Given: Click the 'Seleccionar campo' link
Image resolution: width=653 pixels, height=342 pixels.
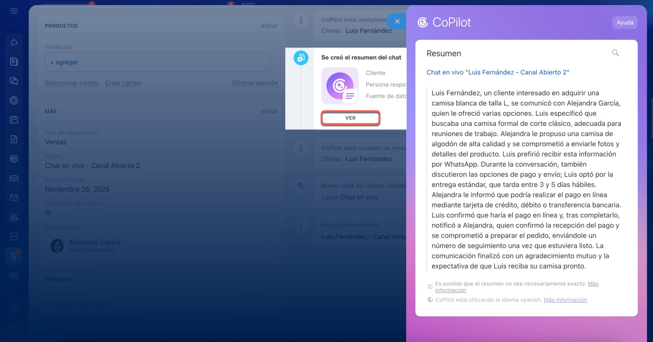Looking at the screenshot, I should click(71, 83).
